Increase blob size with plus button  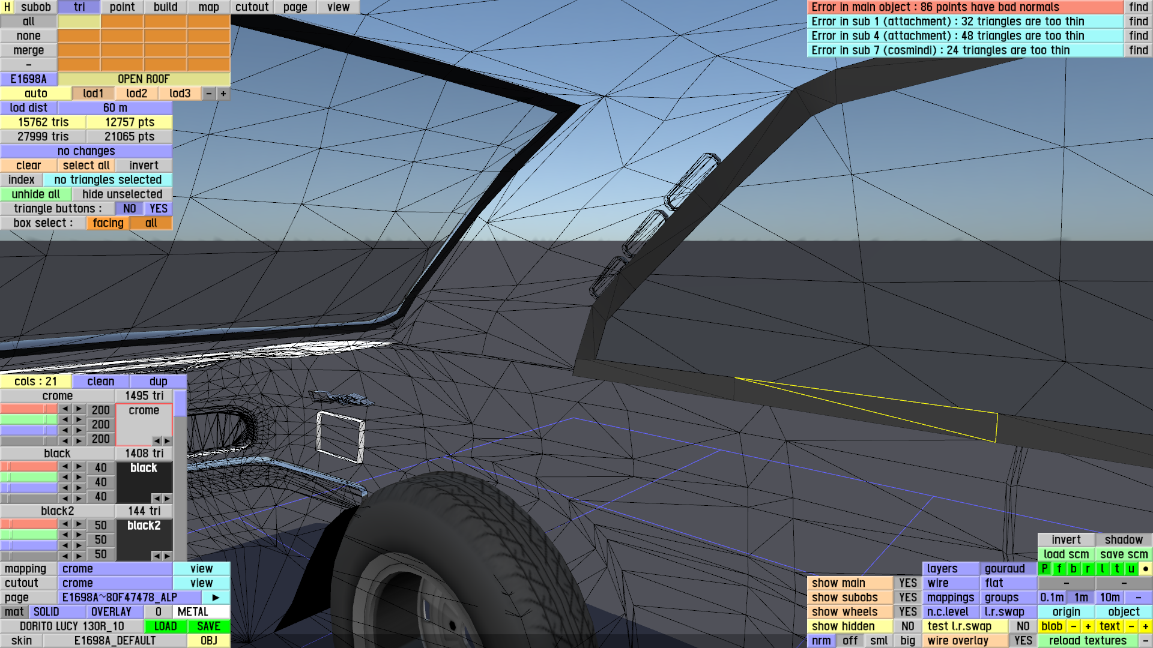[x=1088, y=626]
